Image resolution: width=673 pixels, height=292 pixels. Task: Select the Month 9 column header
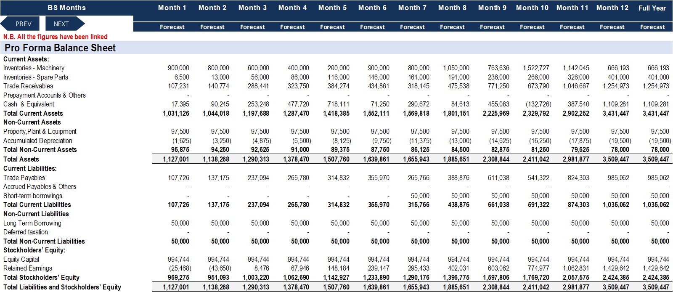click(492, 8)
